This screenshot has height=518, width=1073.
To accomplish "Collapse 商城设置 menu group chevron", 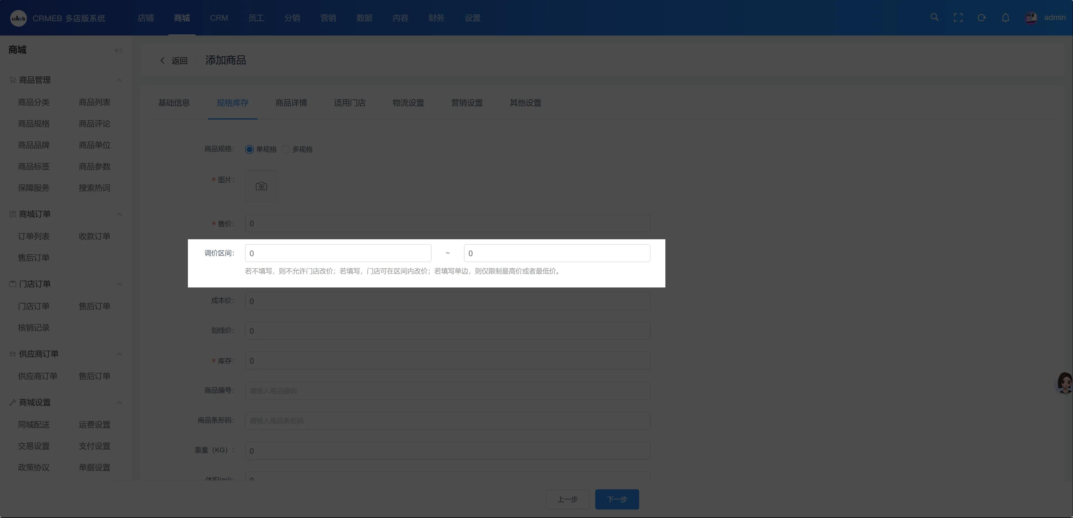I will coord(119,402).
